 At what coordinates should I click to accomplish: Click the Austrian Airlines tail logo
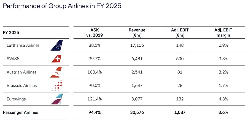click(56, 72)
